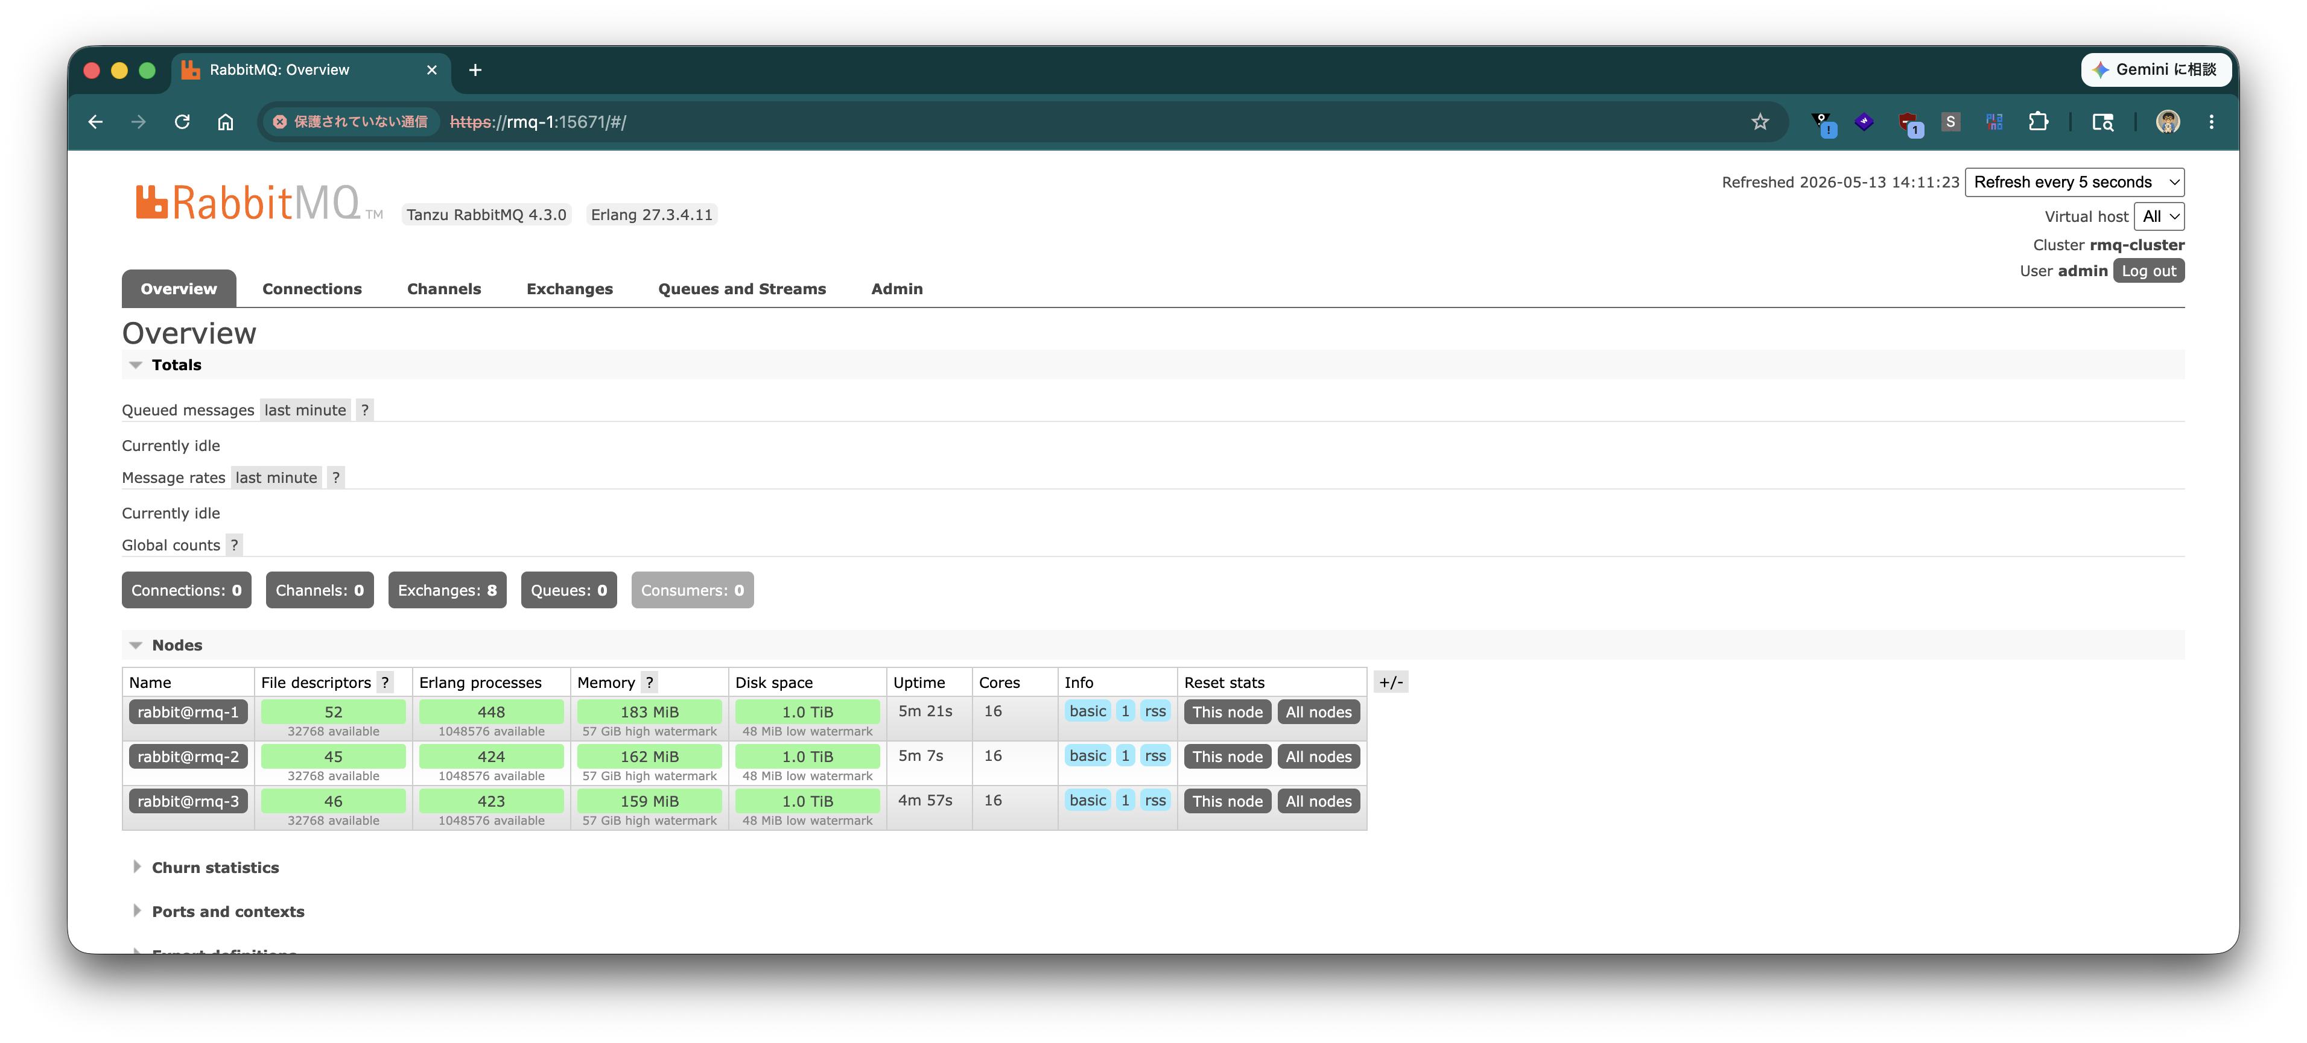
Task: Open help for Queued messages
Action: (364, 410)
